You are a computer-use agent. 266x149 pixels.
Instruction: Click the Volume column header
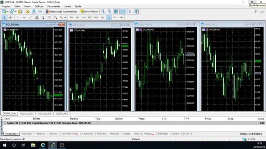(118, 119)
